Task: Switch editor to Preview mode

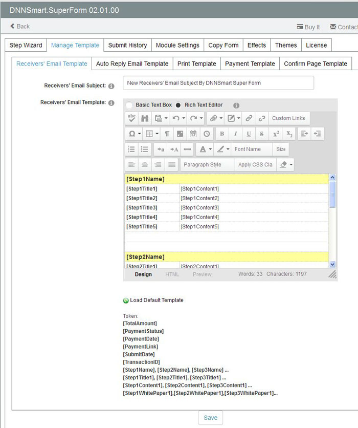Action: pyautogui.click(x=202, y=274)
